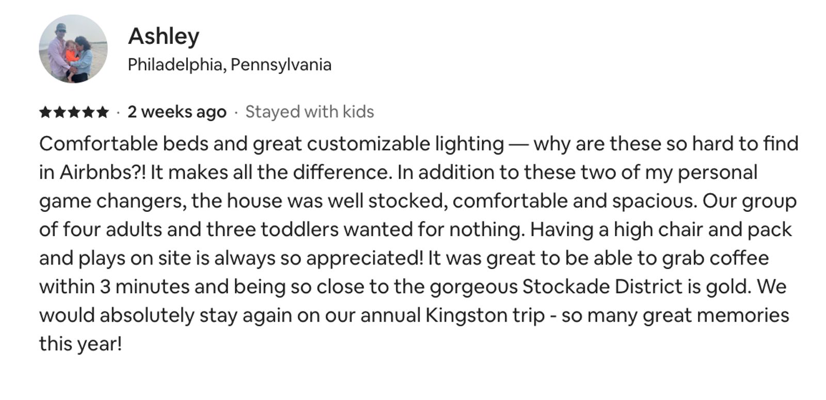826x400 pixels.
Task: Click the fourth star in the rating
Action: (x=89, y=112)
